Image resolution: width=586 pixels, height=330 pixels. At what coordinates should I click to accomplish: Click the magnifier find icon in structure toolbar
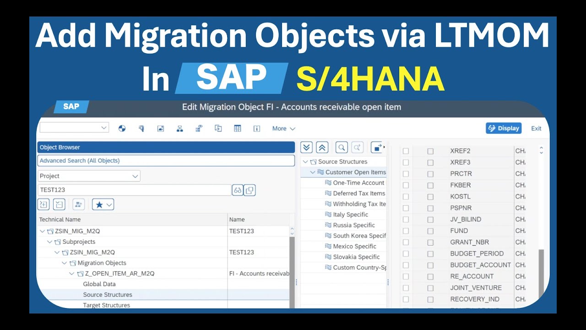pyautogui.click(x=342, y=148)
